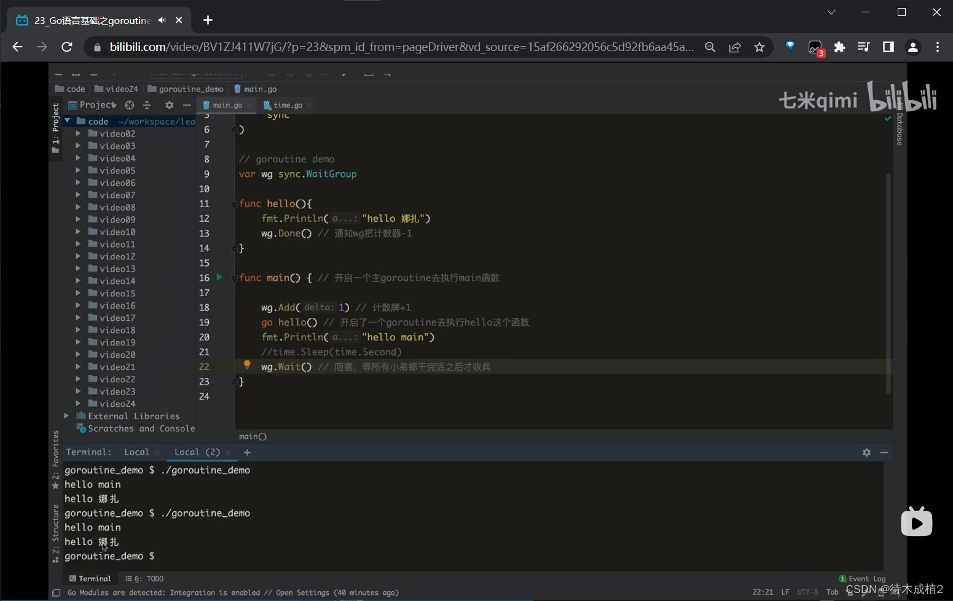This screenshot has height=601, width=953.
Task: Close the main.go editor tab
Action: [249, 106]
